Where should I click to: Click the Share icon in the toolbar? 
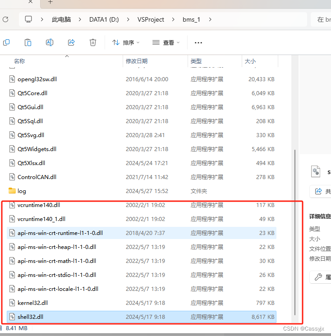71,42
